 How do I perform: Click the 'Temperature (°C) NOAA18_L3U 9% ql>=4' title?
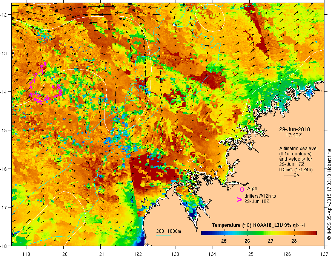(x=258, y=225)
